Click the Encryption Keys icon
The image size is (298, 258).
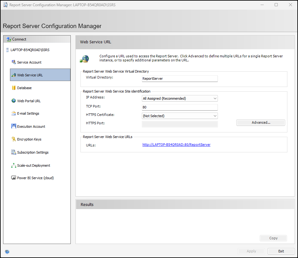[x=14, y=139]
